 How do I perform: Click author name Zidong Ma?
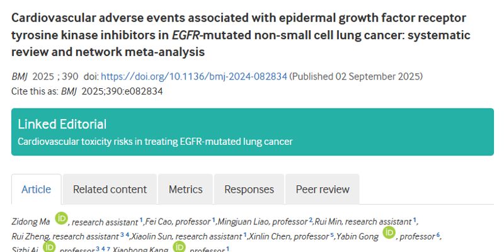click(31, 221)
